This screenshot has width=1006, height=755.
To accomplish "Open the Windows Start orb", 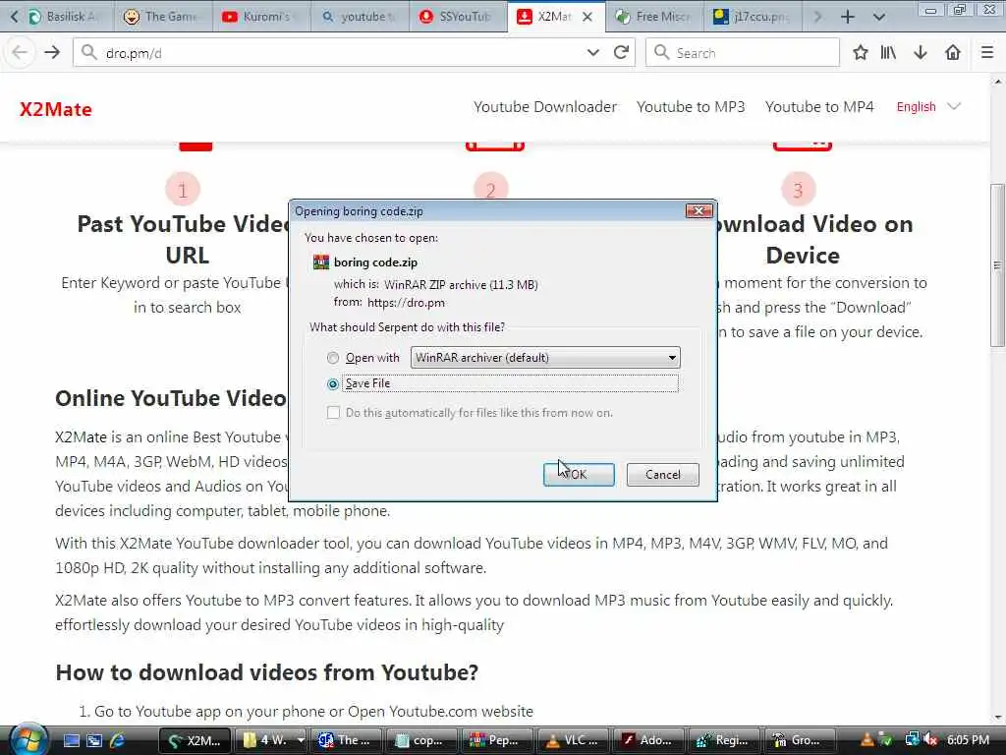I will (27, 739).
